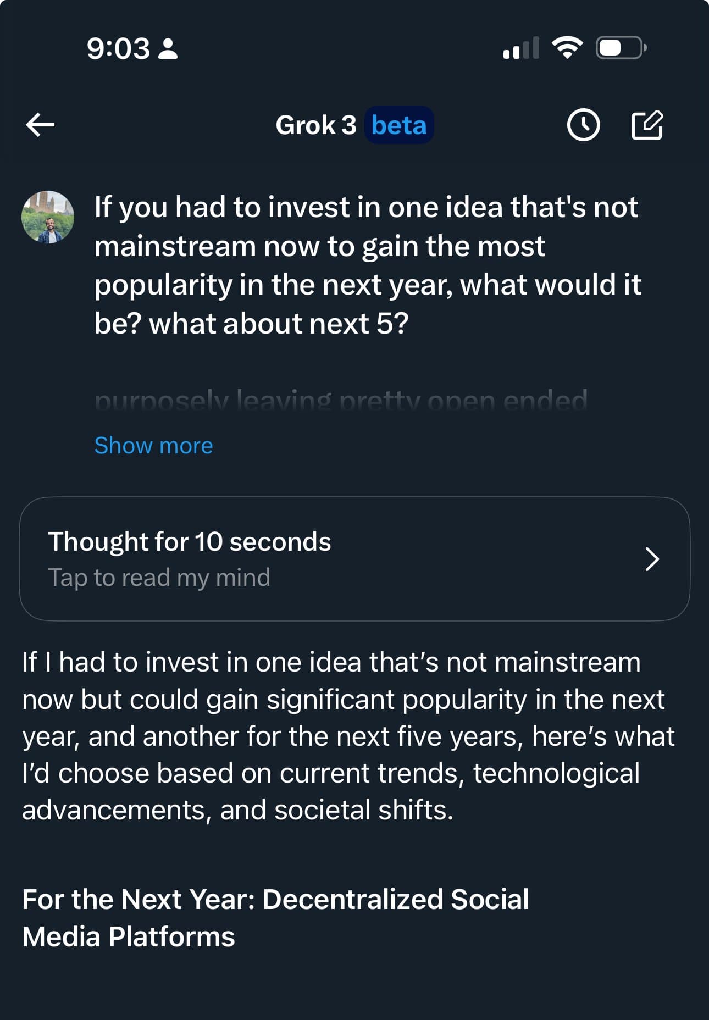This screenshot has height=1020, width=709.
Task: Tap the back arrow icon
Action: (x=40, y=125)
